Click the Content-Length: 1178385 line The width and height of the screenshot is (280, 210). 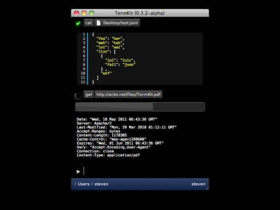click(101, 135)
